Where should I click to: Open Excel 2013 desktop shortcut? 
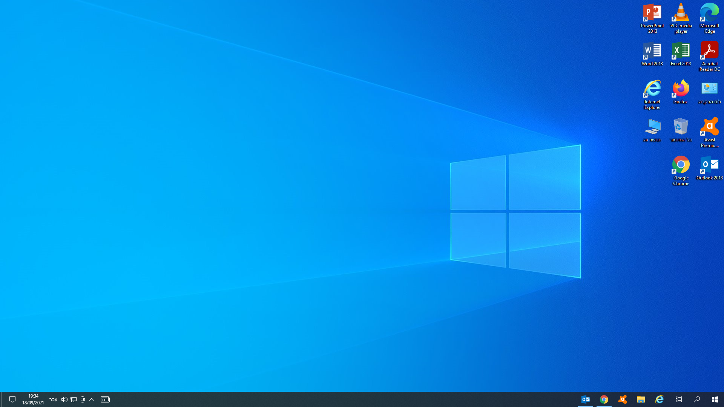click(x=681, y=51)
